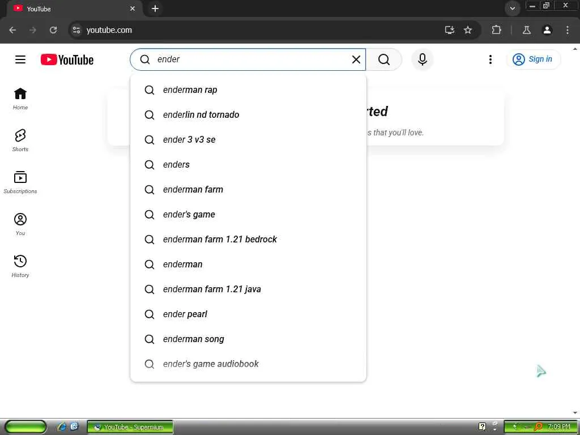Pick "enderman farm 1.21 bedrock" suggestion

tap(248, 240)
